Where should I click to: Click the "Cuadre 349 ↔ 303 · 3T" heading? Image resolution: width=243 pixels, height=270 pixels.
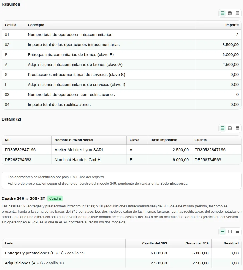click(x=24, y=198)
